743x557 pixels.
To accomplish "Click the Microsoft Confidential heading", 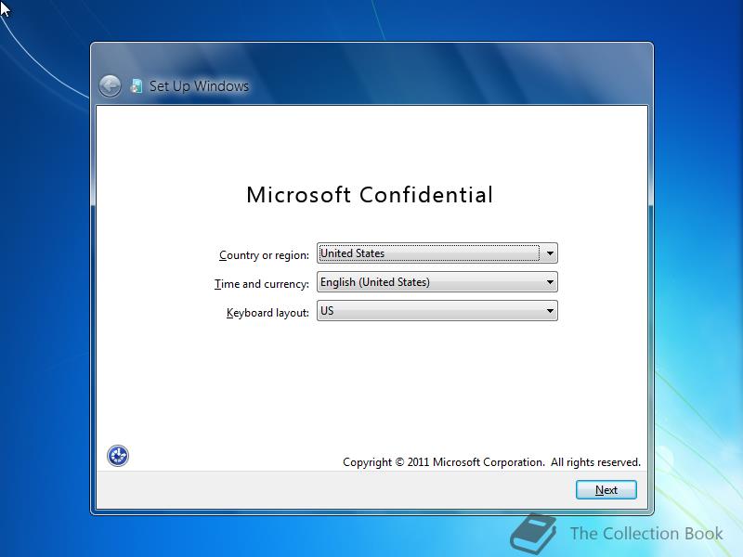I will (370, 195).
